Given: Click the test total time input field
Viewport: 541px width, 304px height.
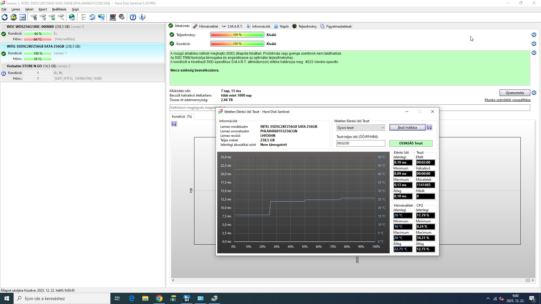Looking at the screenshot, I should (360, 143).
